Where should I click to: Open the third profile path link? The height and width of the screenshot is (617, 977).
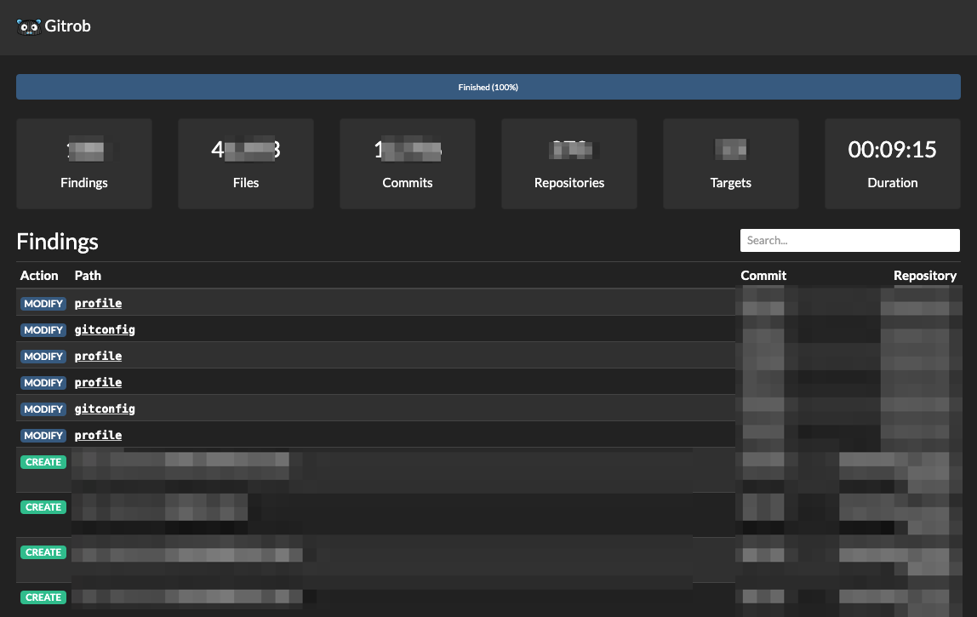[x=99, y=383]
